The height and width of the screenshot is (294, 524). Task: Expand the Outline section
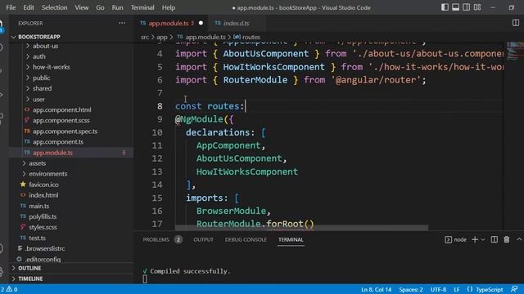pyautogui.click(x=29, y=268)
